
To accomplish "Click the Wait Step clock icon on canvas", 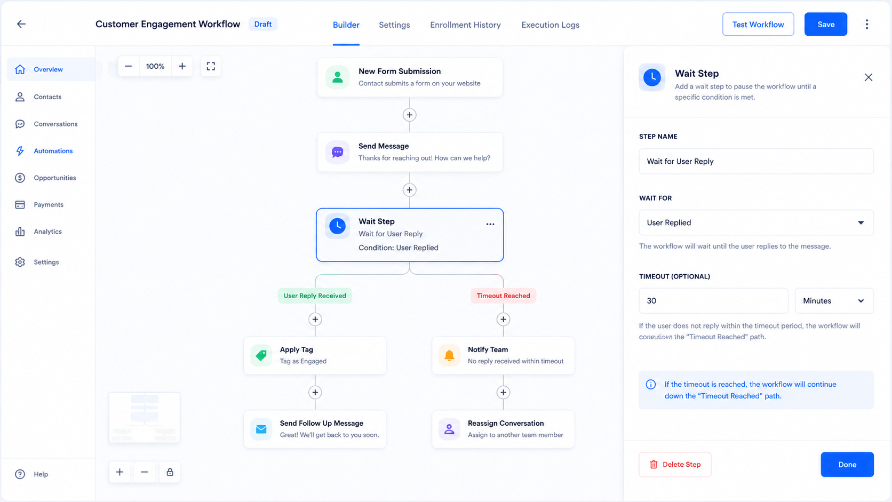I will point(338,226).
